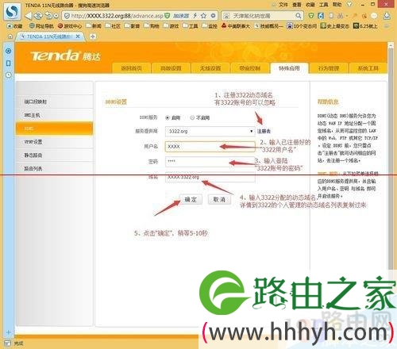The image size is (397, 349).
Task: Click the 确定 confirm button
Action: pos(191,199)
